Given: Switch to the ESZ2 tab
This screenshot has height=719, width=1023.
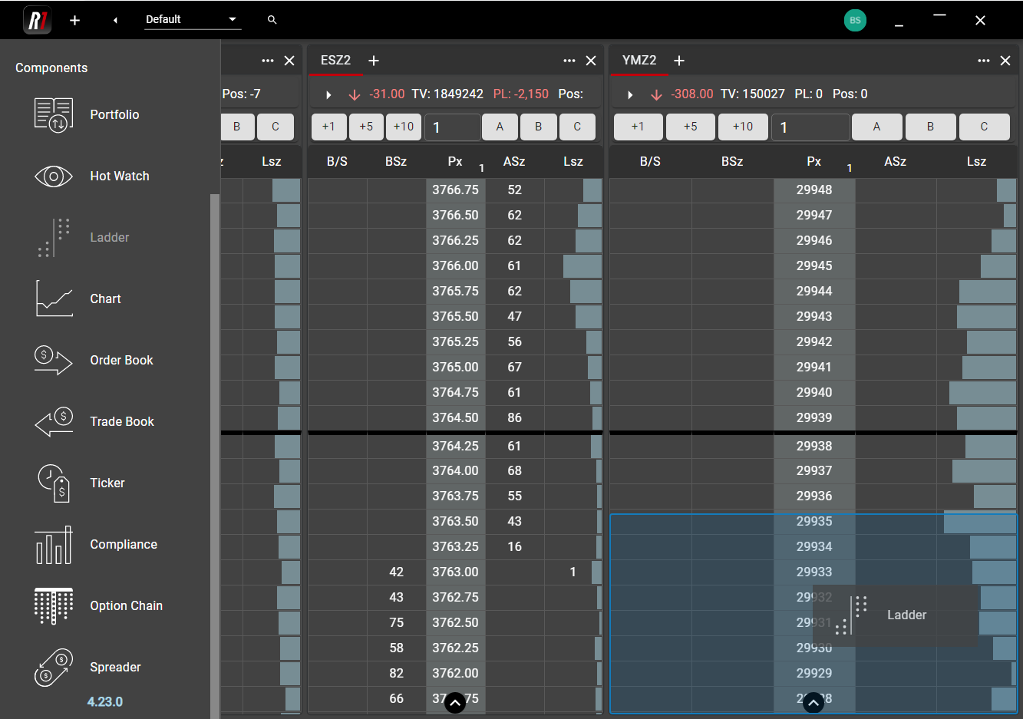Looking at the screenshot, I should pos(335,61).
